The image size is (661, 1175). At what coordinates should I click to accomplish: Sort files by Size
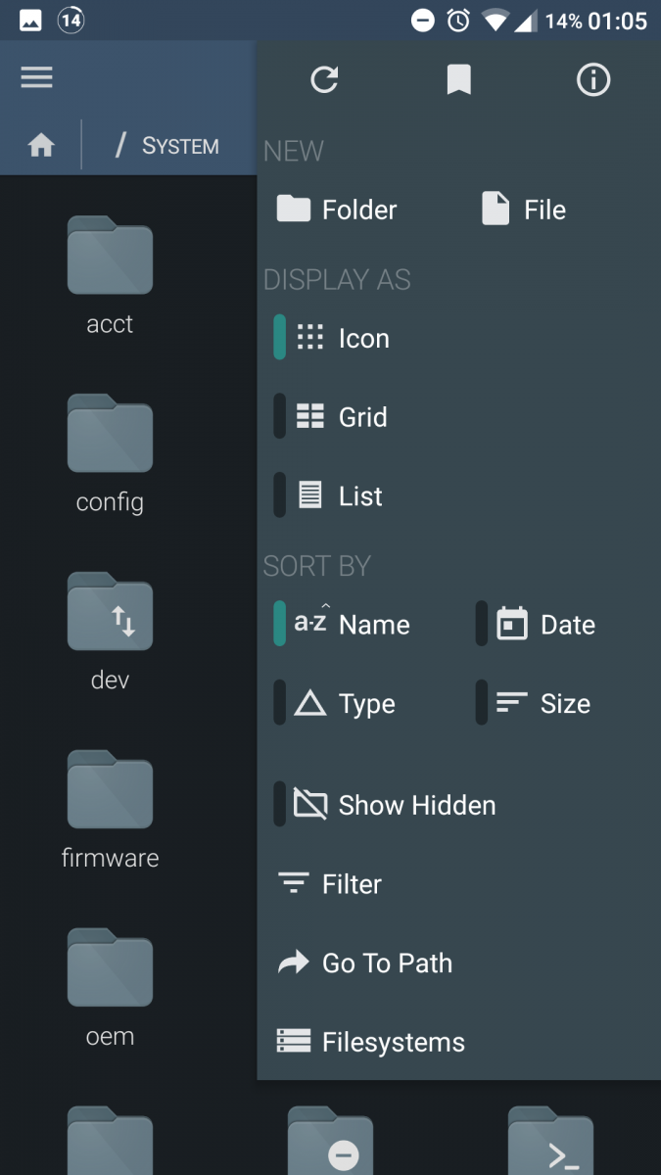coord(542,702)
